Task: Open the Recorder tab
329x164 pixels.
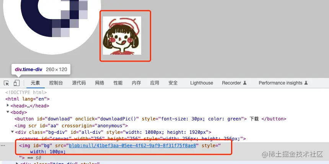Action: coord(234,83)
